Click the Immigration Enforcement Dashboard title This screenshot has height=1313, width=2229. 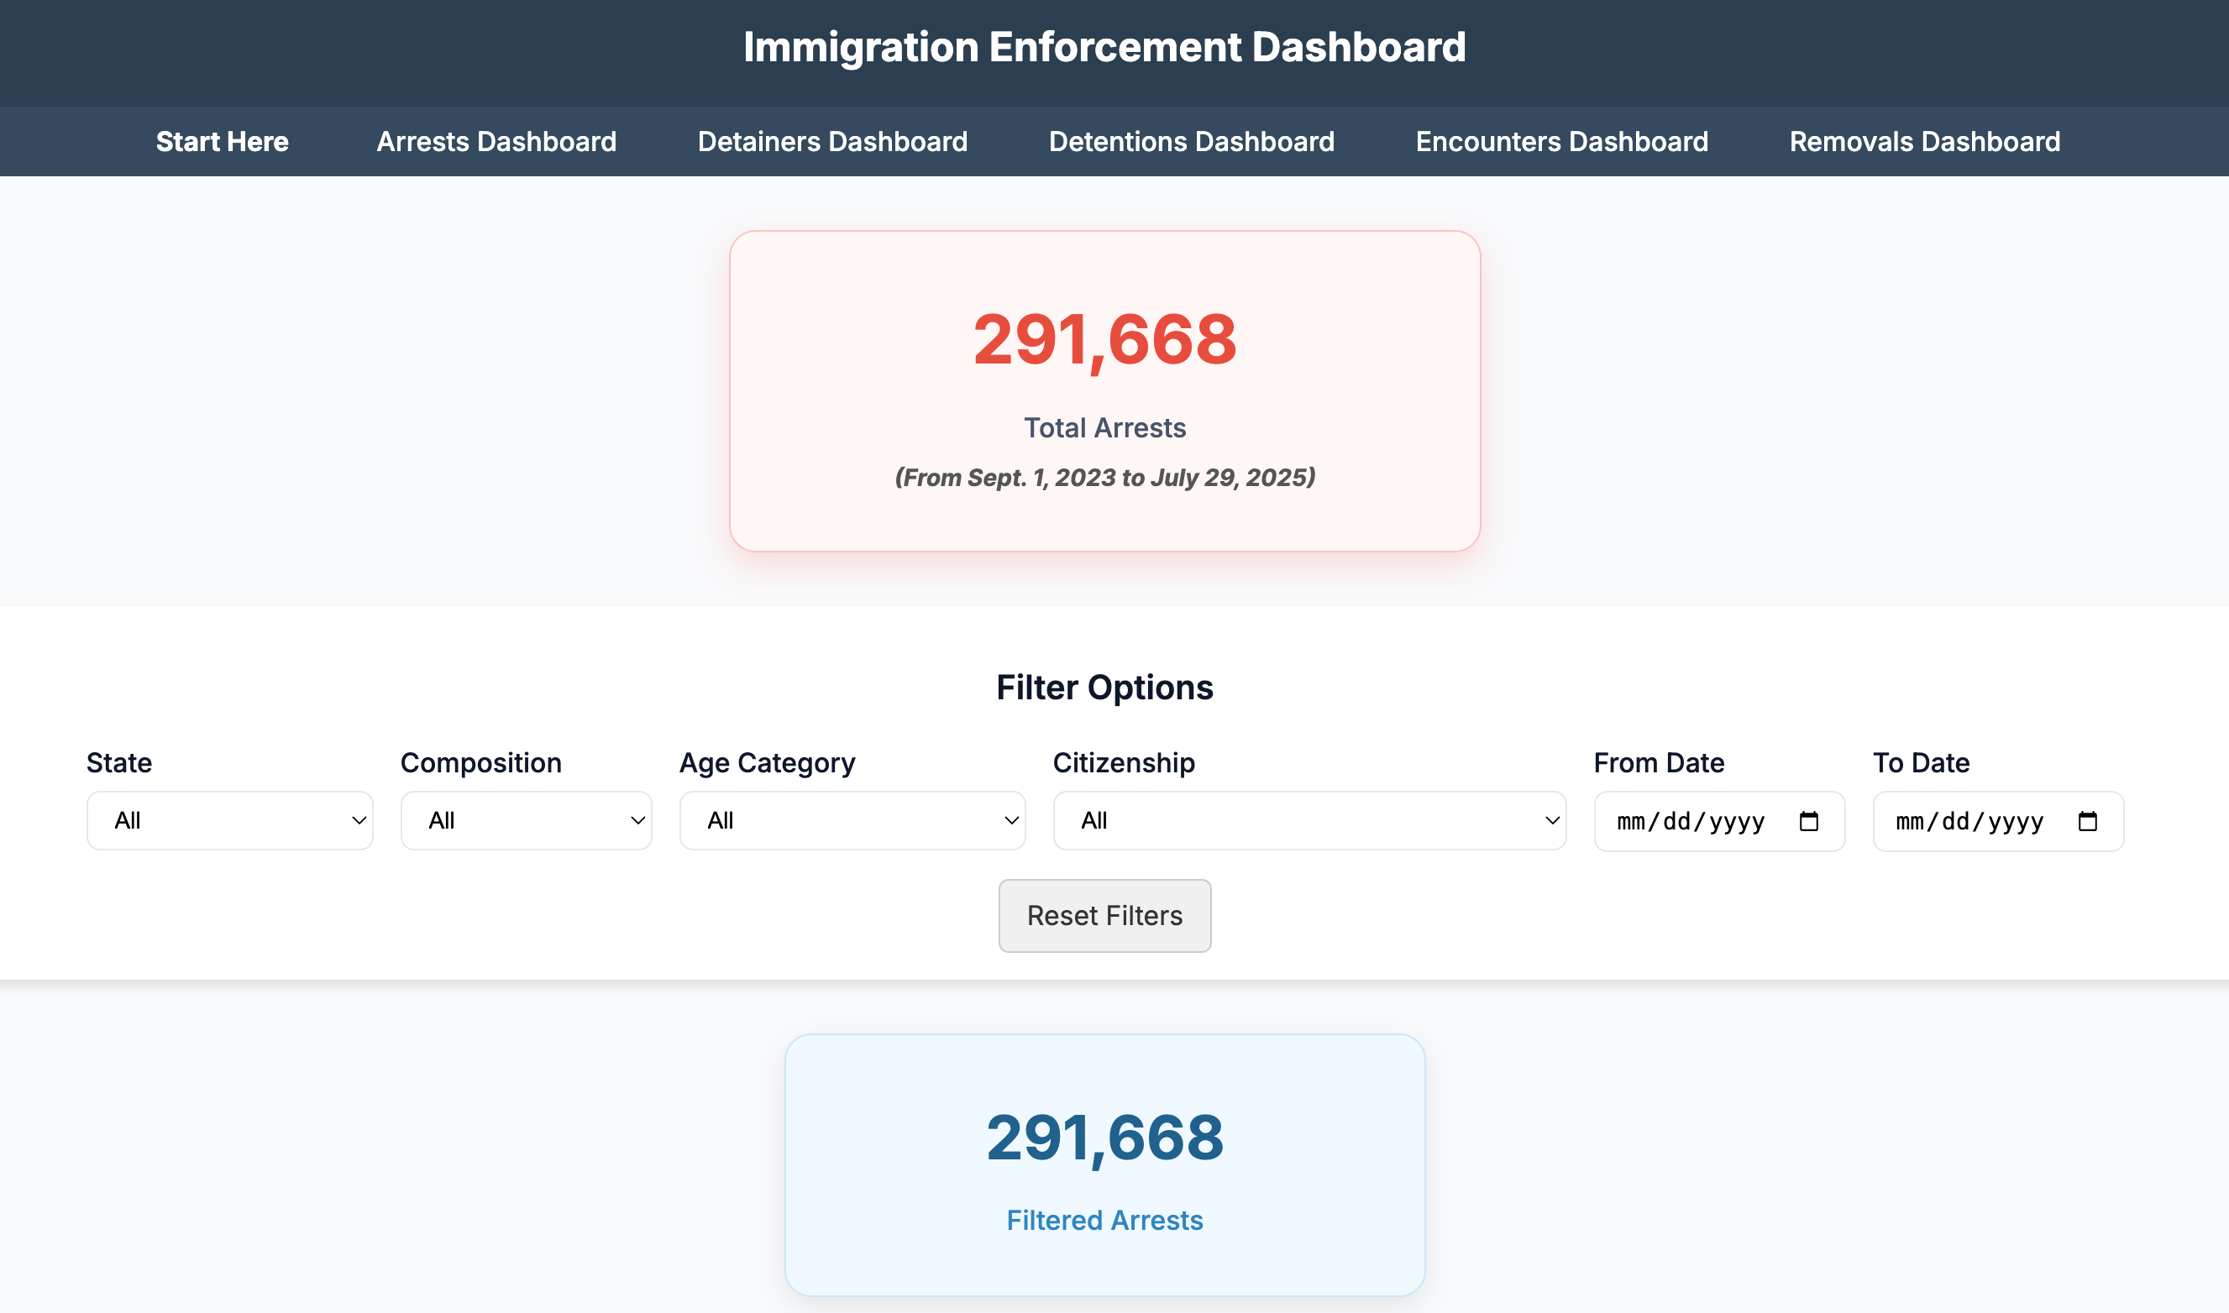click(x=1104, y=47)
